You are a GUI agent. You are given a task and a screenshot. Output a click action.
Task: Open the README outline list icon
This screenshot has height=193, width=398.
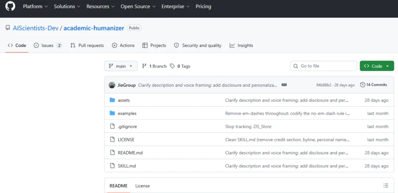[x=385, y=186]
